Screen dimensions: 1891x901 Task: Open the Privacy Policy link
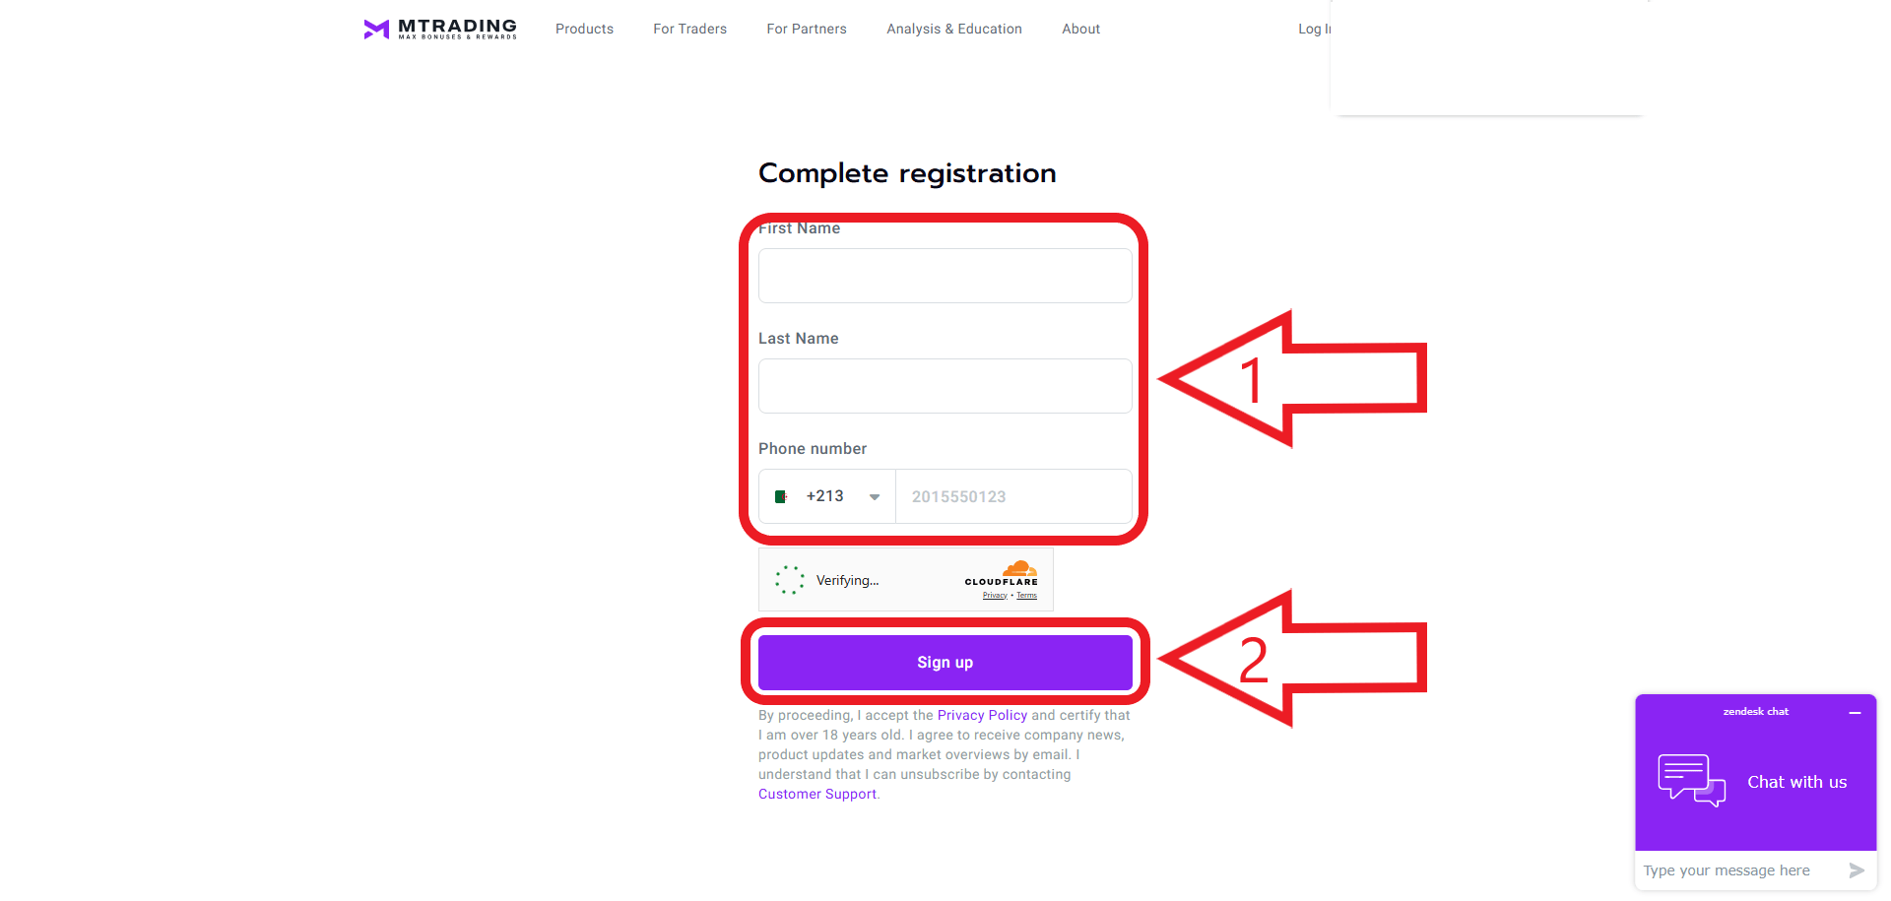[x=982, y=715]
